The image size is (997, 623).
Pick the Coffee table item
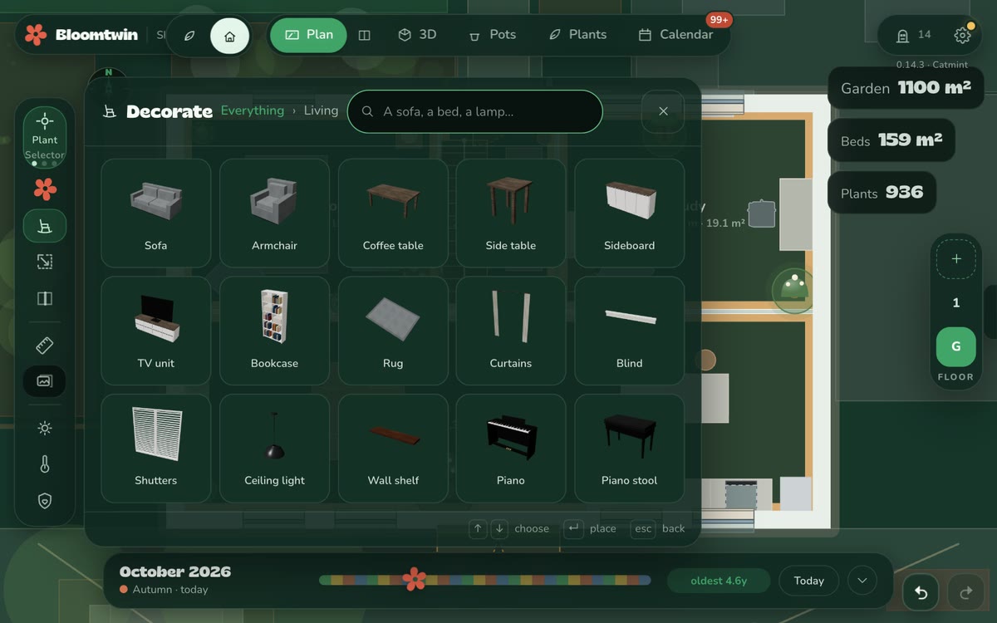393,213
